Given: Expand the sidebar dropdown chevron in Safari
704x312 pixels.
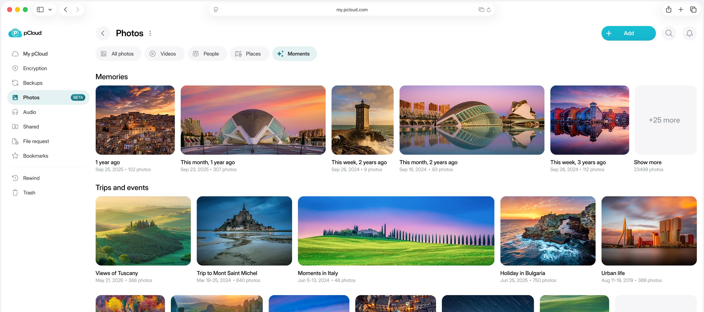Looking at the screenshot, I should point(50,10).
